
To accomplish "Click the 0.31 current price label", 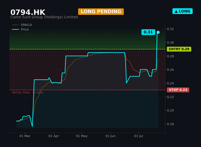I will pos(148,32).
